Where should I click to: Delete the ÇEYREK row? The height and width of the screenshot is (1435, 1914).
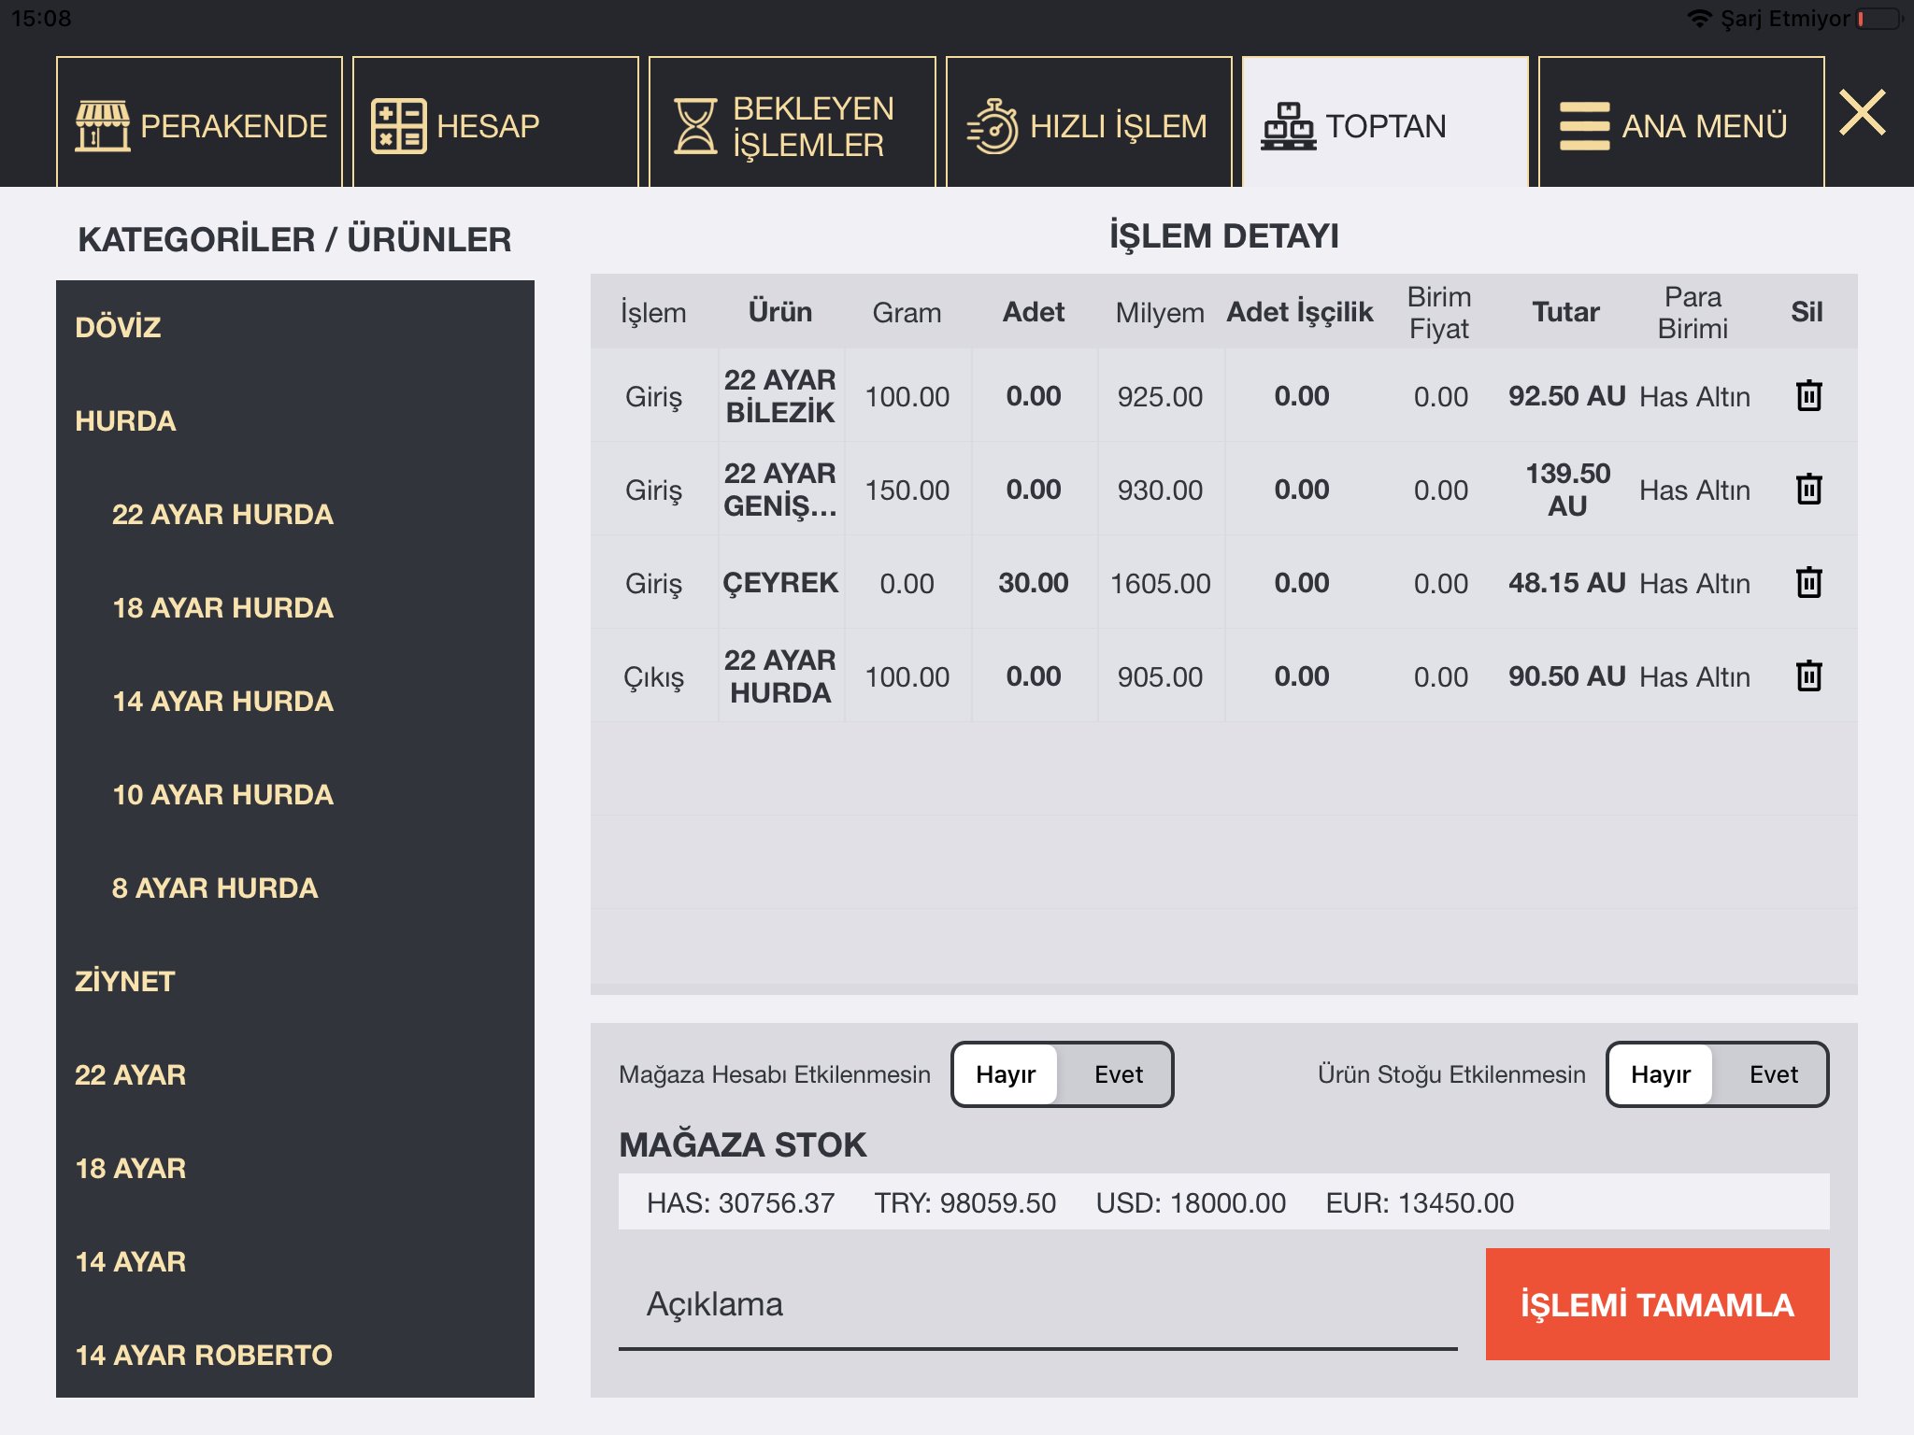pos(1809,582)
